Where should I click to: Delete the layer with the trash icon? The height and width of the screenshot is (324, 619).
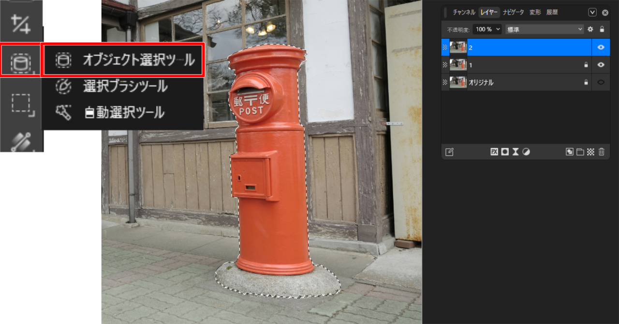click(602, 152)
